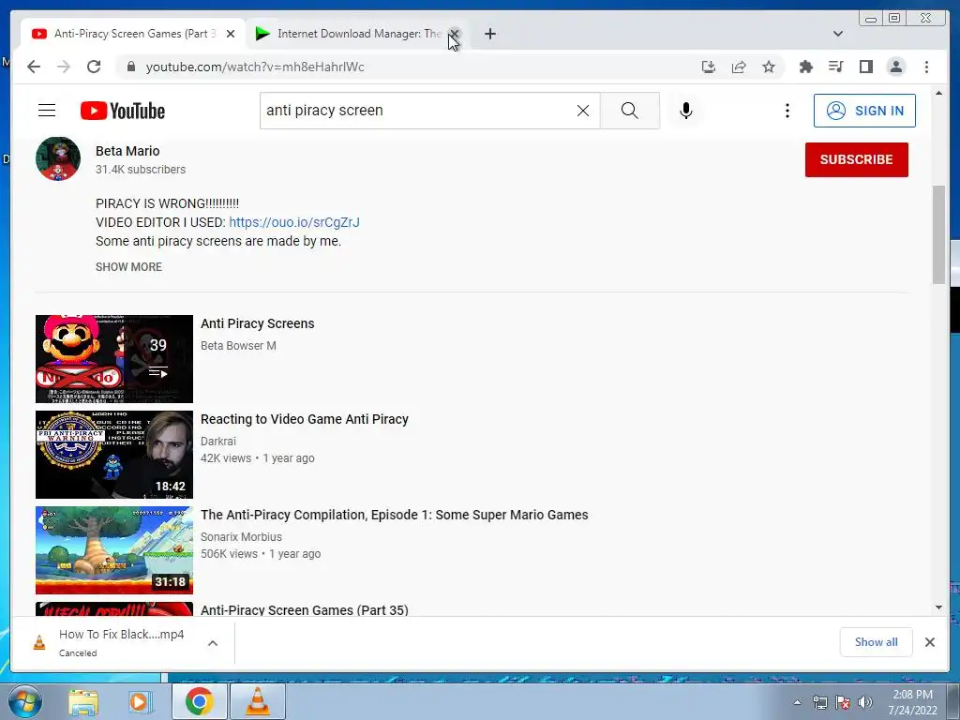
Task: Open Chrome extensions puzzle icon
Action: click(805, 67)
